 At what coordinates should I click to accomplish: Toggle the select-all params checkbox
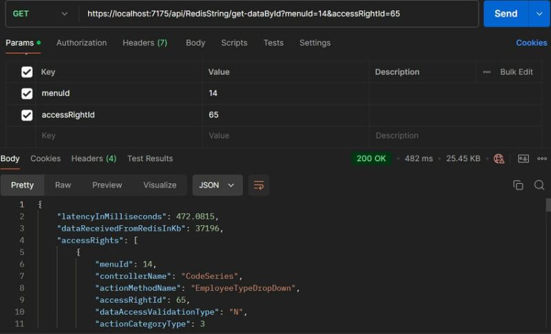tap(27, 72)
